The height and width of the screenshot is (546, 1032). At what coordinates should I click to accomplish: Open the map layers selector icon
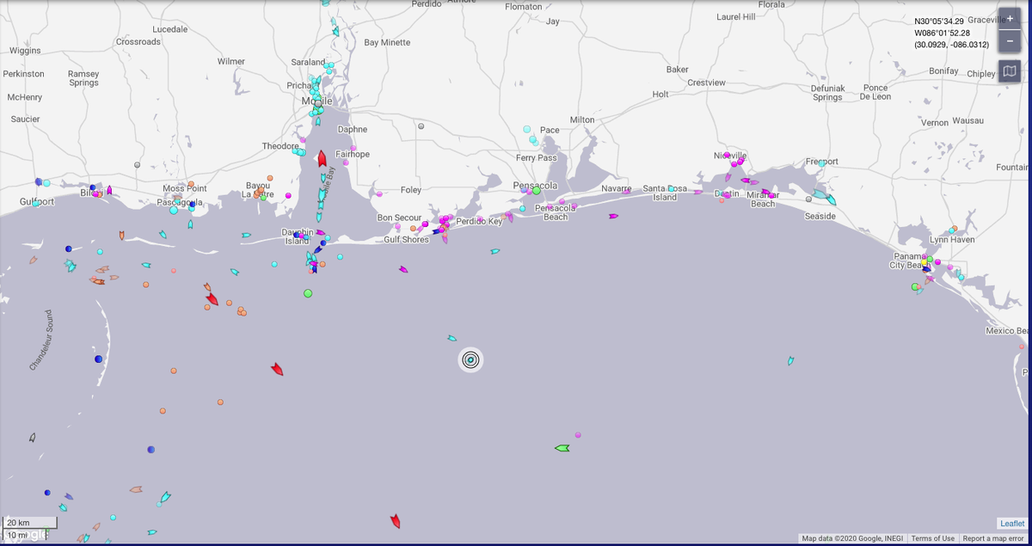click(1010, 71)
